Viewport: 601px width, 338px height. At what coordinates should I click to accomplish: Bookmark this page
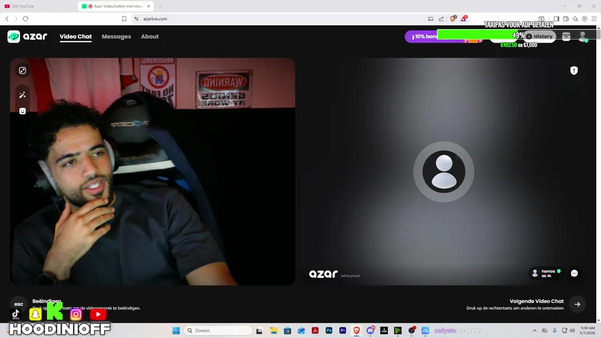tap(124, 19)
